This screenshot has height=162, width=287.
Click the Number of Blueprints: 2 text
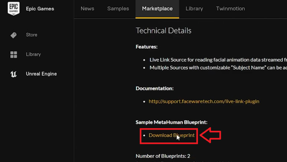pos(163,156)
